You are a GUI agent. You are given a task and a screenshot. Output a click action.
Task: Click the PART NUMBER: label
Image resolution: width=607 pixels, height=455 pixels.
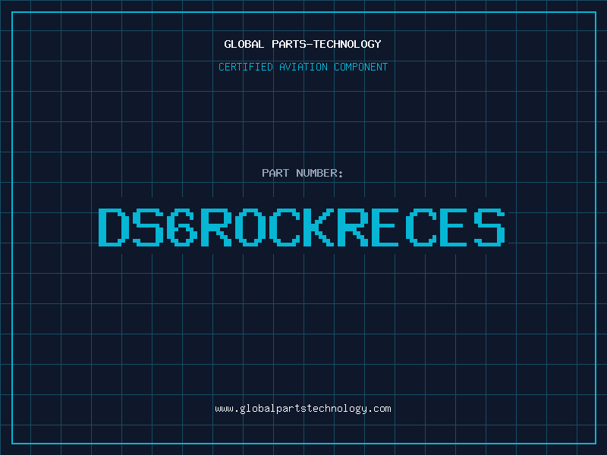click(x=303, y=173)
